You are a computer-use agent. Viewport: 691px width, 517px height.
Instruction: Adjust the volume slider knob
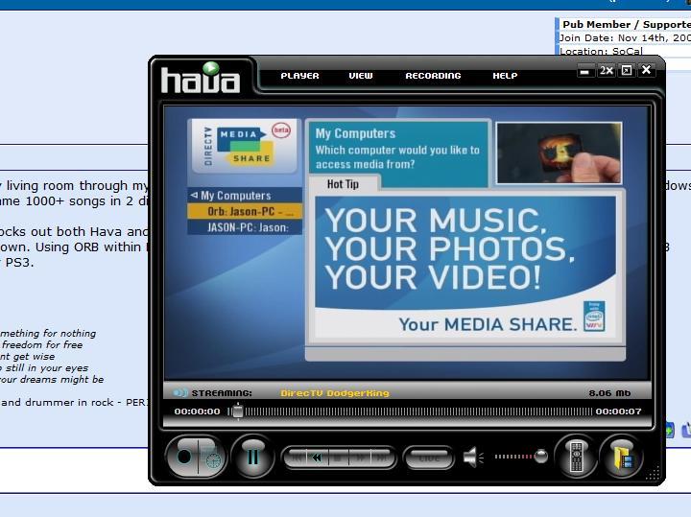(x=540, y=457)
